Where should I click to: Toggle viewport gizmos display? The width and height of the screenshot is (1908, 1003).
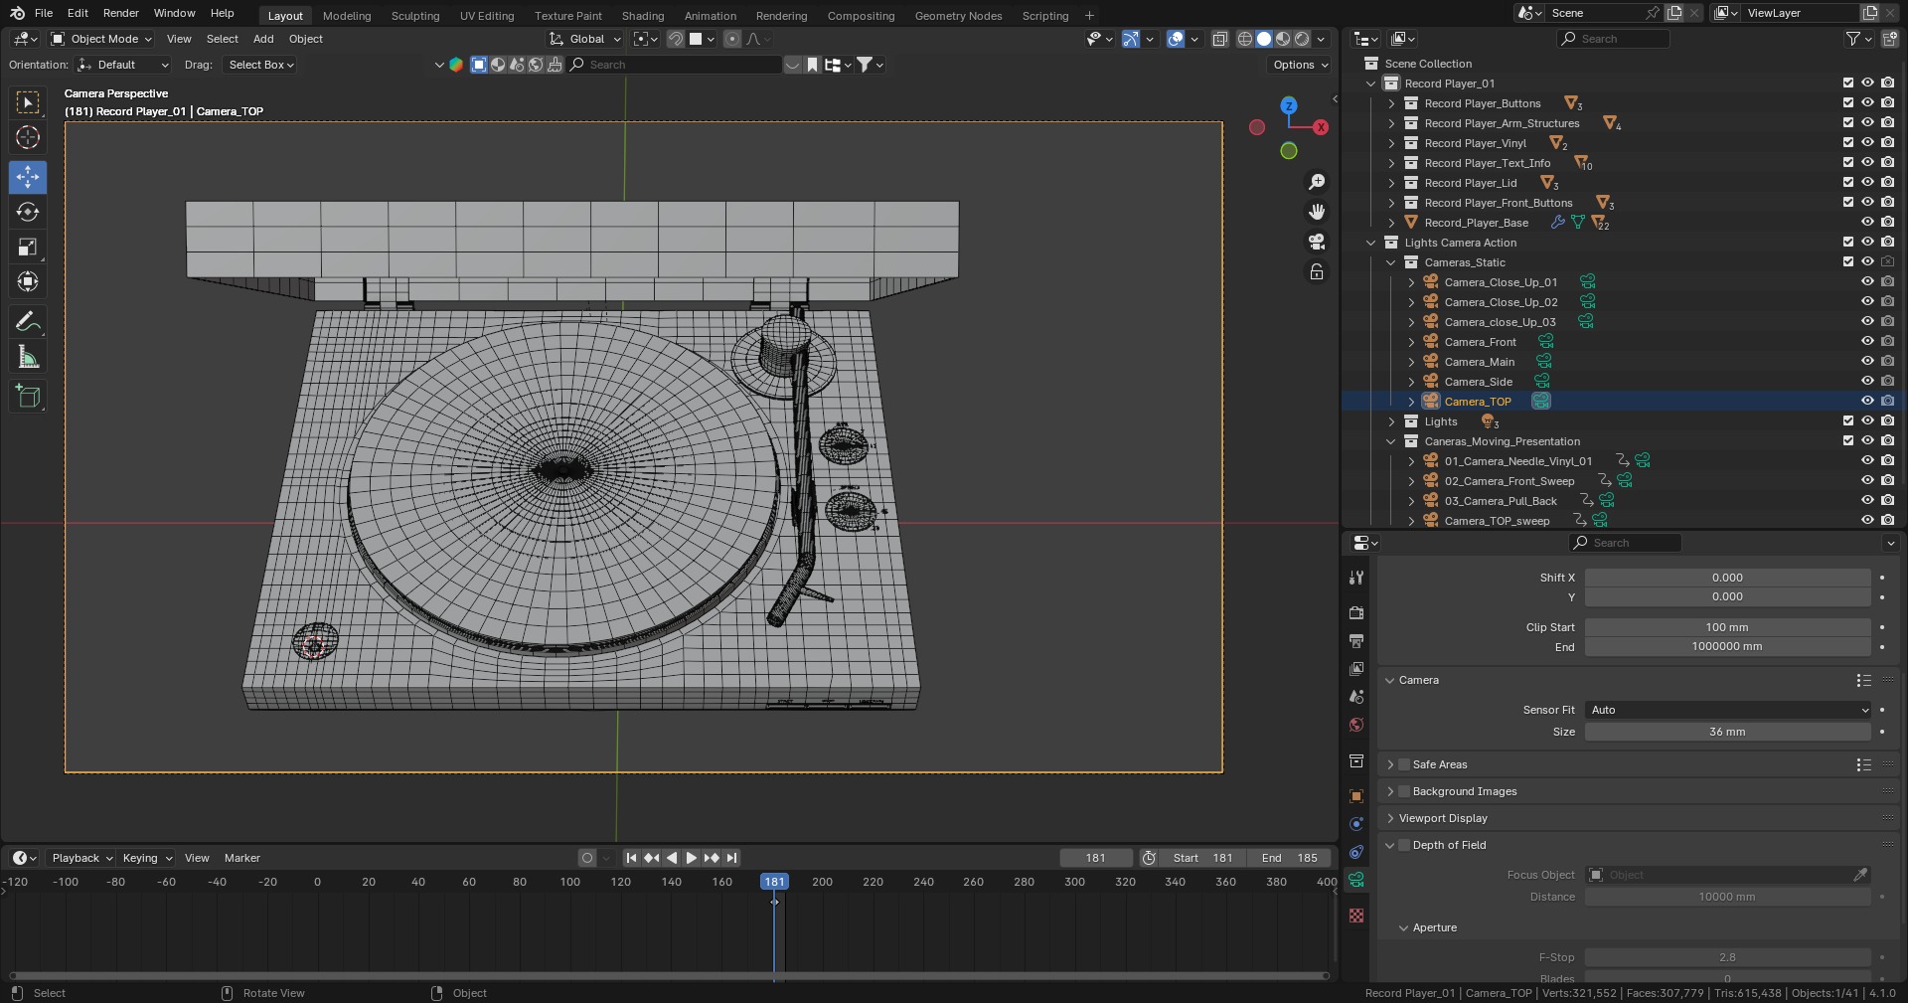click(x=1131, y=39)
